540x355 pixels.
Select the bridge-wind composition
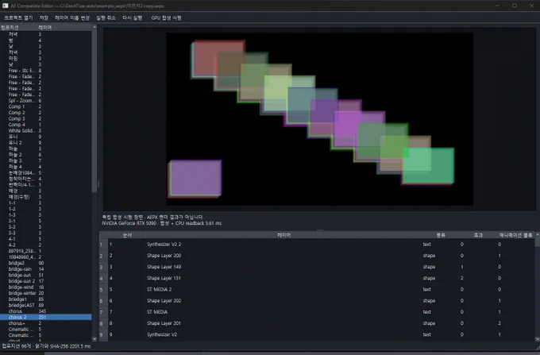tap(46, 287)
